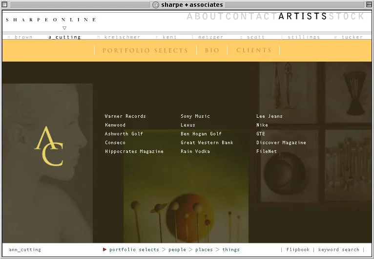The width and height of the screenshot is (374, 259).
Task: Click Warner Records in client list
Action: [x=125, y=116]
